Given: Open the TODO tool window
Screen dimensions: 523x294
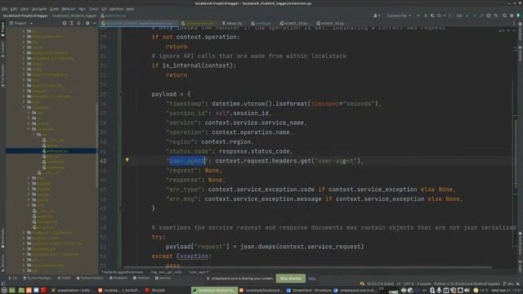Looking at the screenshot, I should [x=64, y=278].
